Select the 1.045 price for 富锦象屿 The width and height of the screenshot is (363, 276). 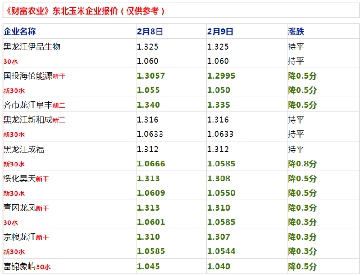(148, 266)
